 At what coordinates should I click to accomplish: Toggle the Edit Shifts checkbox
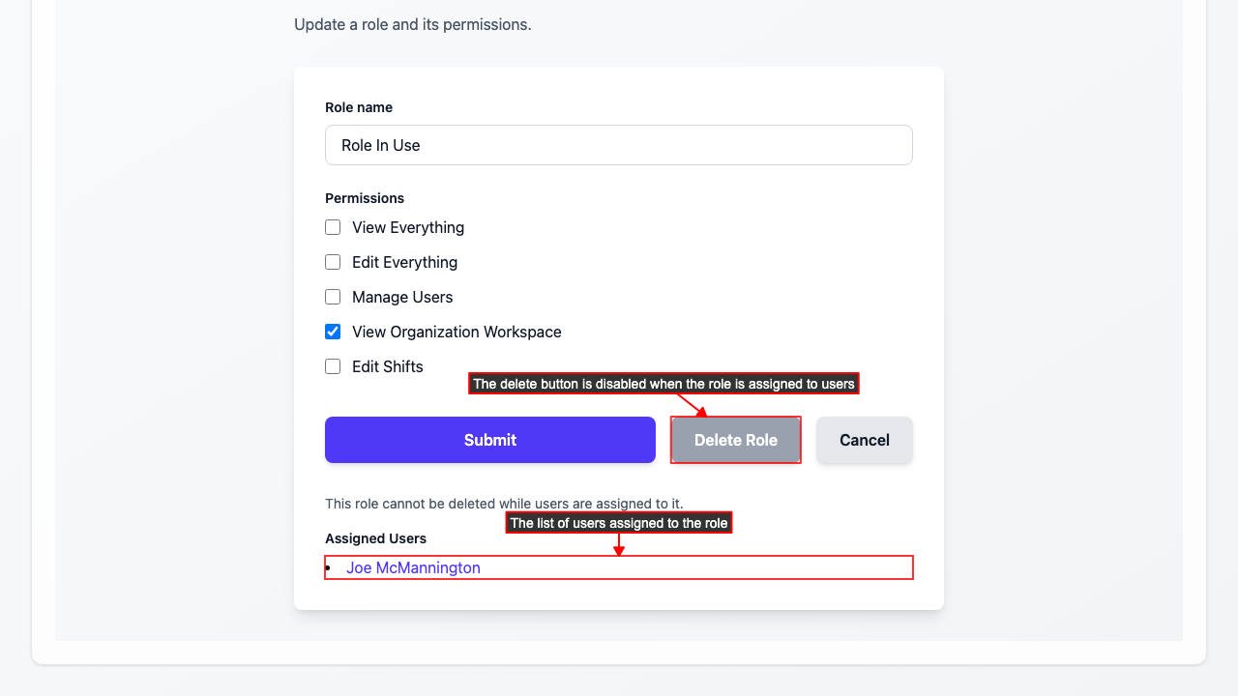333,366
